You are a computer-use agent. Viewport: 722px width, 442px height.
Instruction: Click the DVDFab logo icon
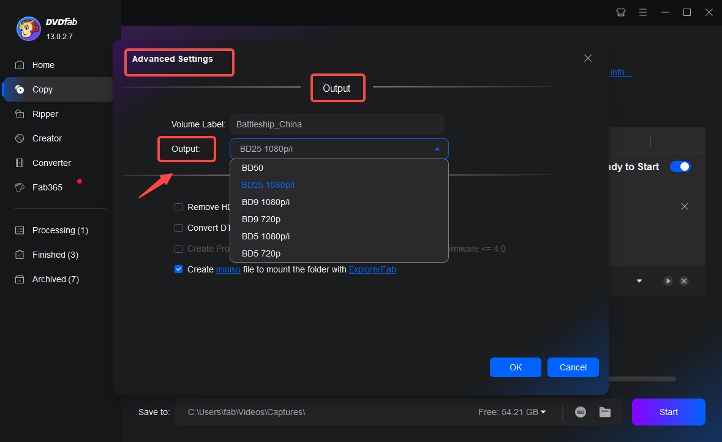coord(27,28)
